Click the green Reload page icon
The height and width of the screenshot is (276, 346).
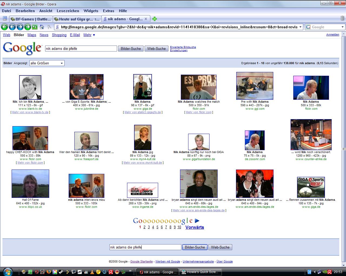(x=35, y=27)
